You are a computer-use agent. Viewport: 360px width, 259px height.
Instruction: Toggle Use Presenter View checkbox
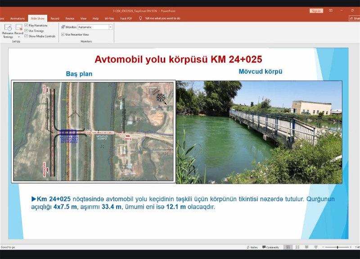(x=63, y=34)
